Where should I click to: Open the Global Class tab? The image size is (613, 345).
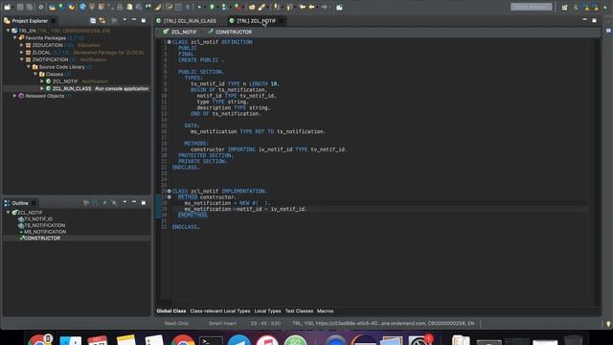(x=171, y=310)
